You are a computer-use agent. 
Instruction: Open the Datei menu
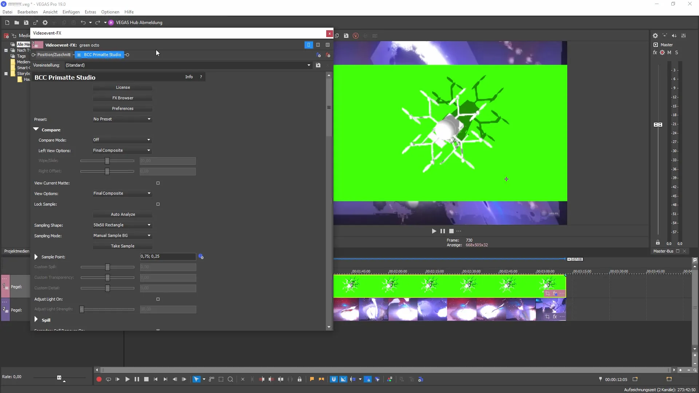point(7,12)
